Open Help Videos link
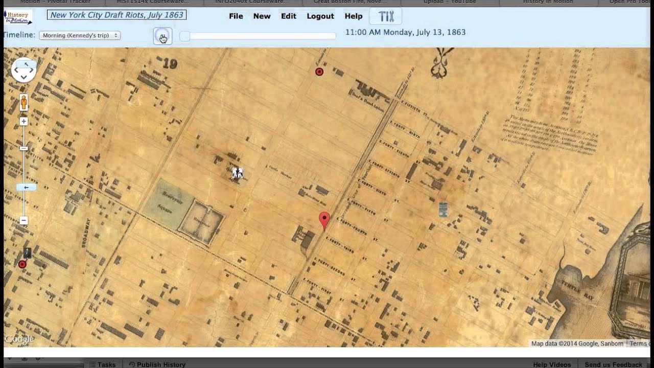Screen dimensions: 654x368 click(552, 364)
